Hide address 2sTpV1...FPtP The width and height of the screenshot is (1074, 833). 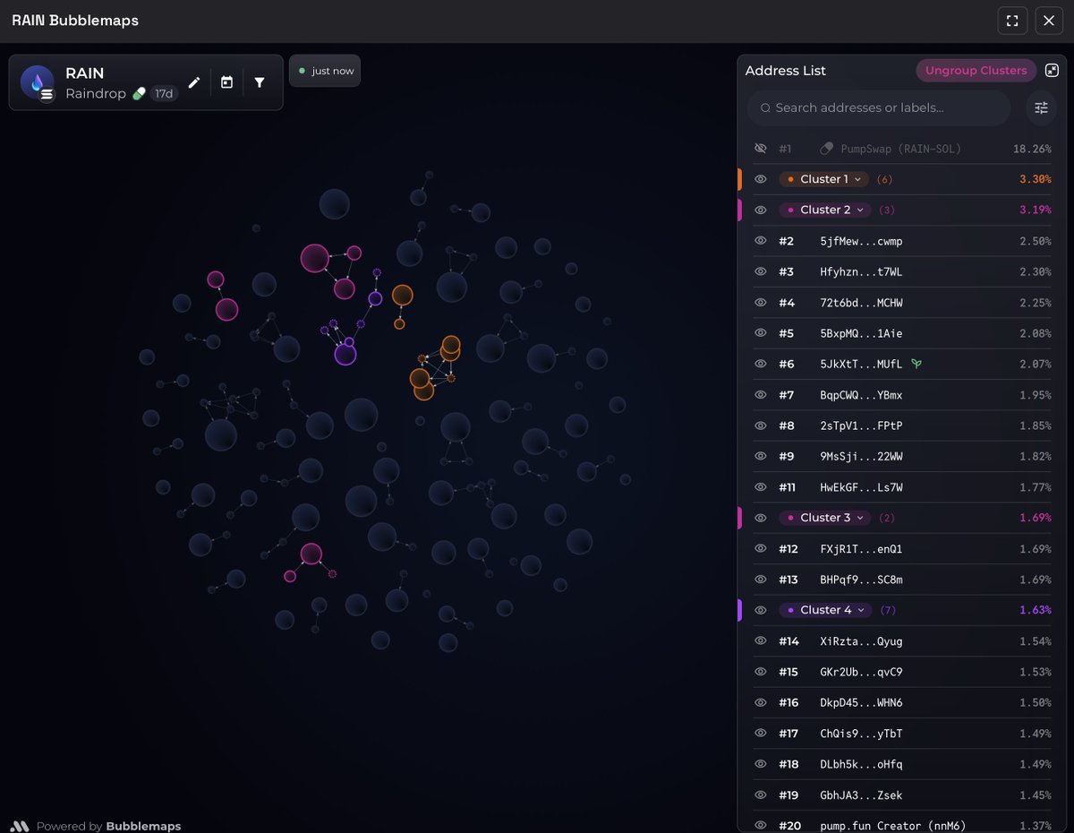pyautogui.click(x=761, y=425)
